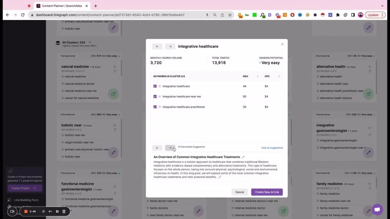Collapse the All Clusters: 334 section
Viewport: 390px width, 219px height.
tap(90, 42)
